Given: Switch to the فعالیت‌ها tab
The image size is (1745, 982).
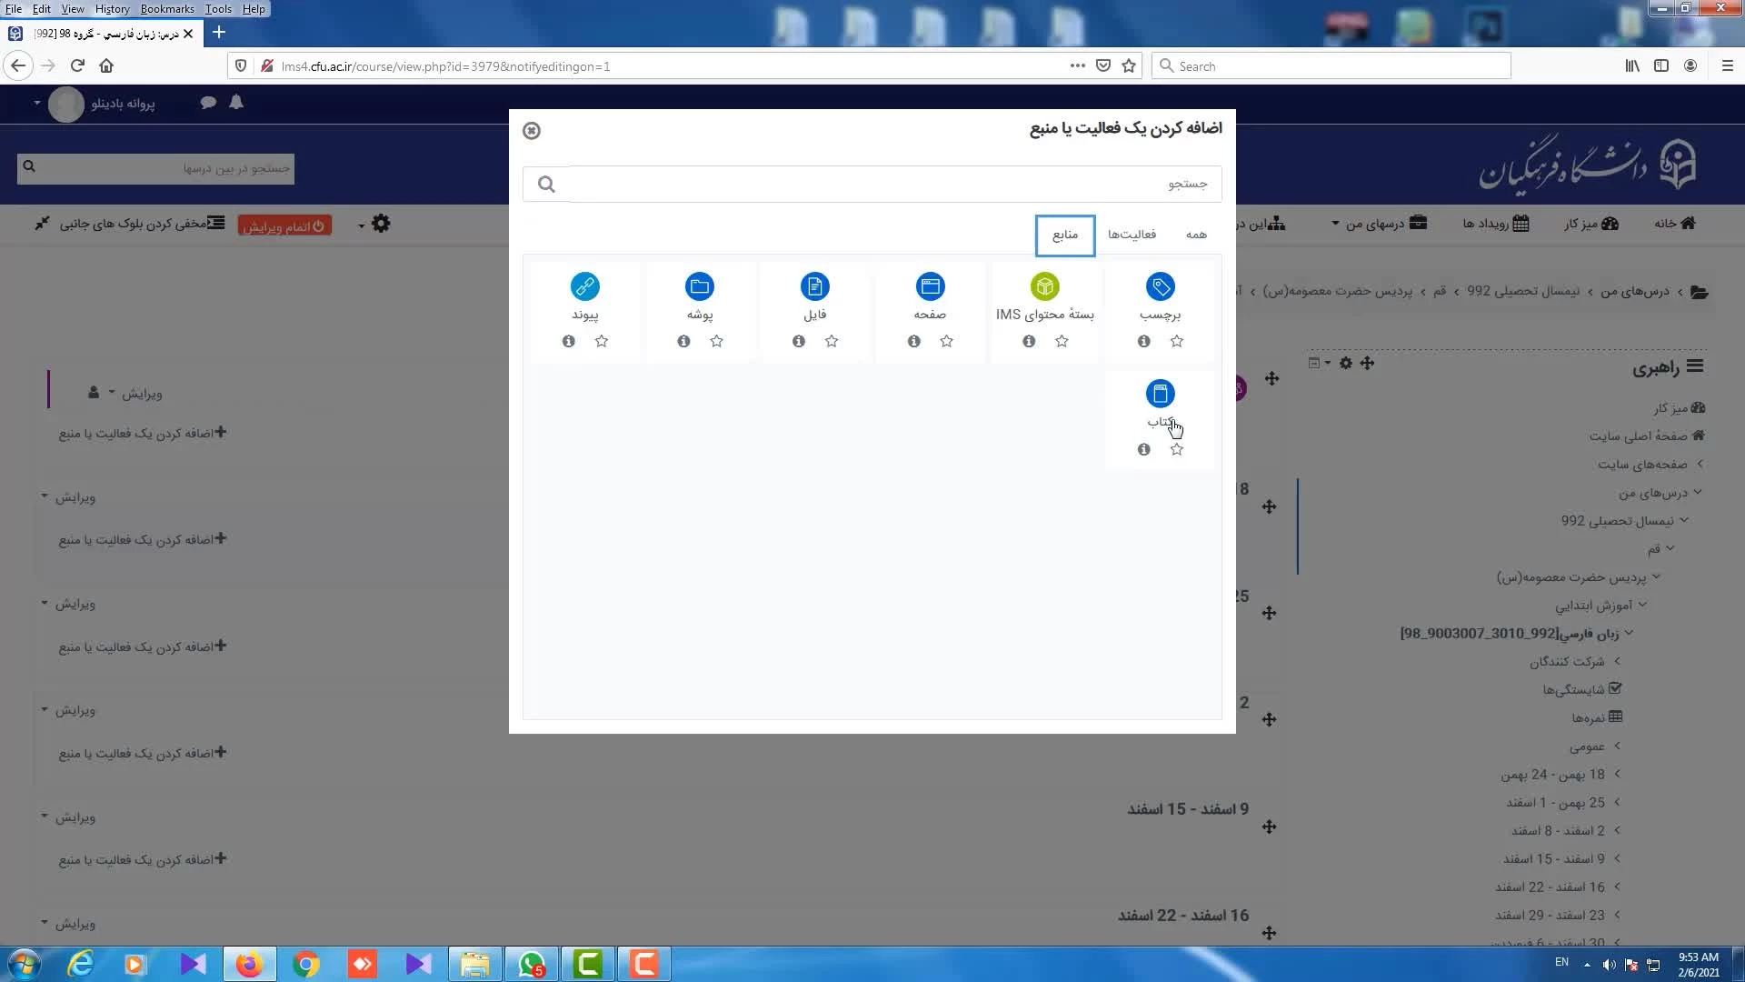Looking at the screenshot, I should 1132,235.
